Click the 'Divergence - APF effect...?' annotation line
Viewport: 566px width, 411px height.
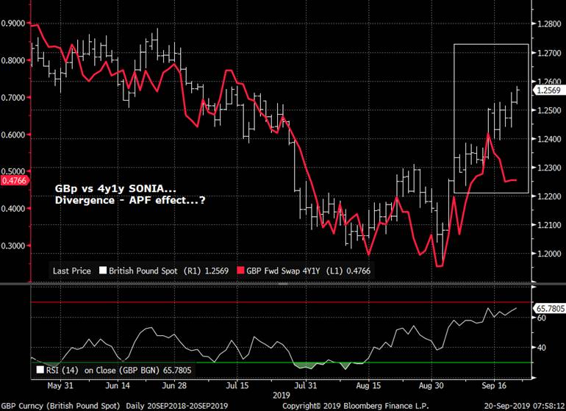tap(130, 200)
